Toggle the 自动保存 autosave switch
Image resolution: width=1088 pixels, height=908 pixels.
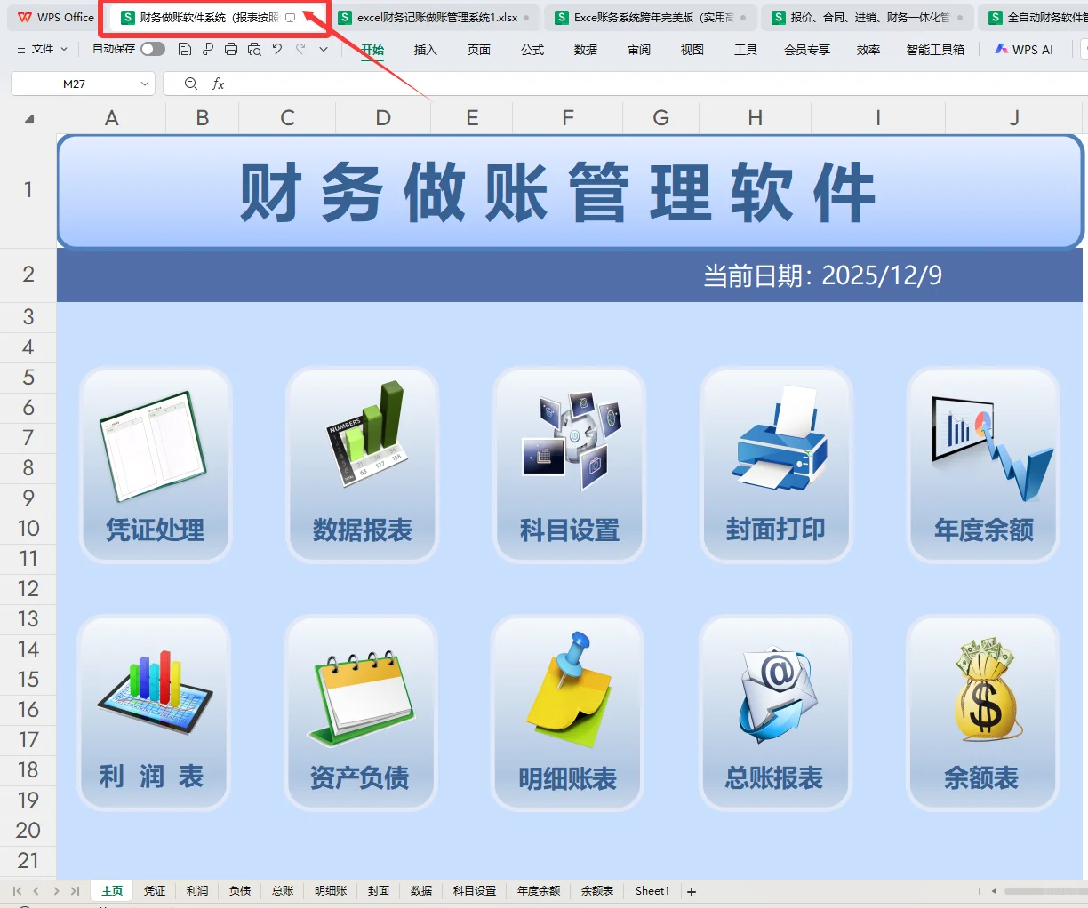coord(152,51)
